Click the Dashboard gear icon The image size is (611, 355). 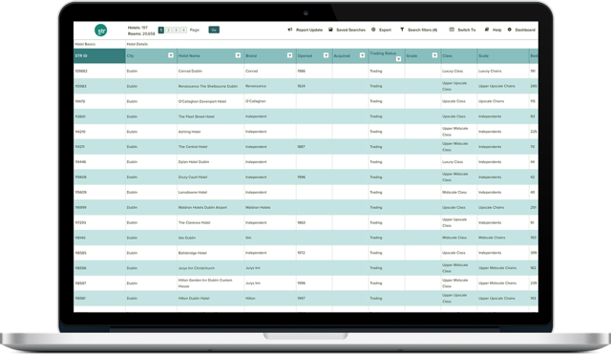[509, 30]
